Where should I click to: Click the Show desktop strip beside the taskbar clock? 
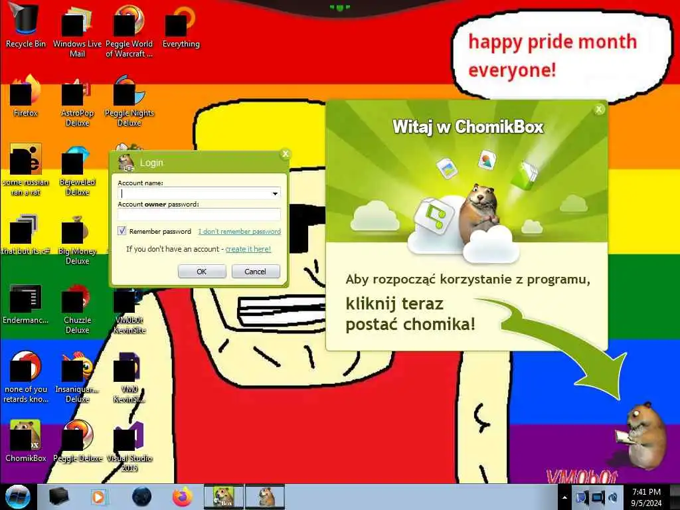(675, 497)
